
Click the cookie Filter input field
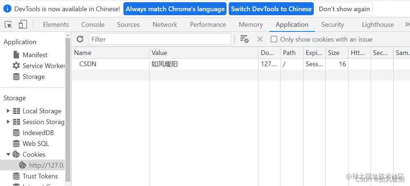(160, 39)
